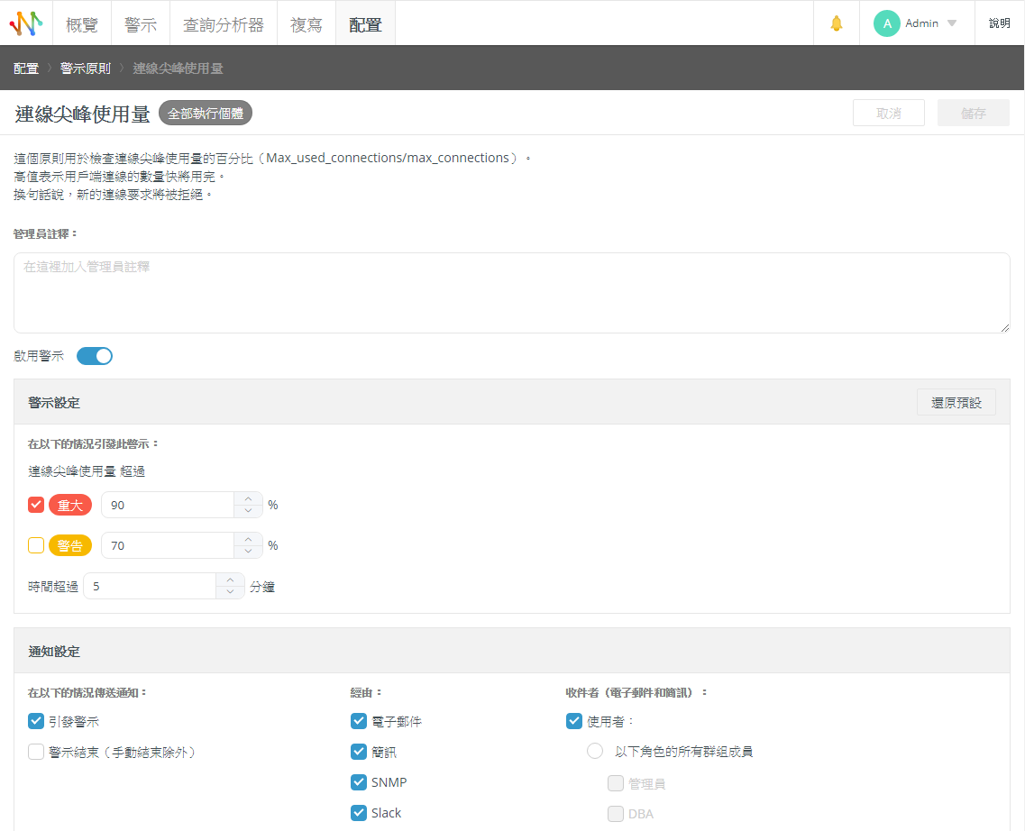This screenshot has height=831, width=1025.
Task: Switch to the 查詢分析器 tab
Action: (224, 24)
